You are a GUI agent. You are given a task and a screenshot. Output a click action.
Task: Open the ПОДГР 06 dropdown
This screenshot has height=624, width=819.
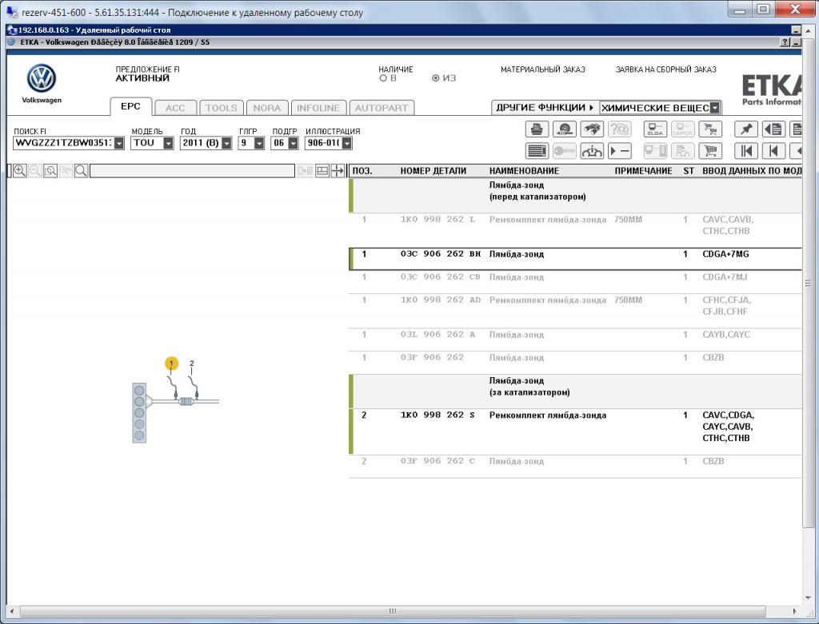point(293,143)
